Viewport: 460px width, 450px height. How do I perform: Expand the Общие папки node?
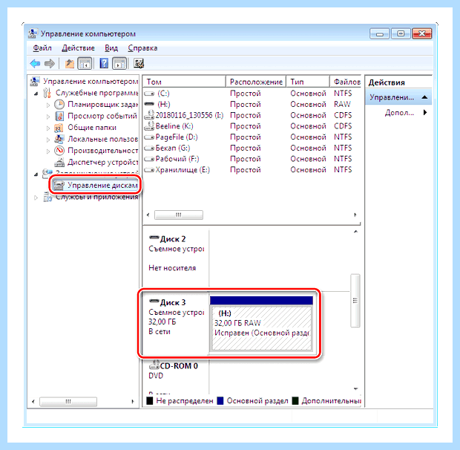click(x=48, y=128)
